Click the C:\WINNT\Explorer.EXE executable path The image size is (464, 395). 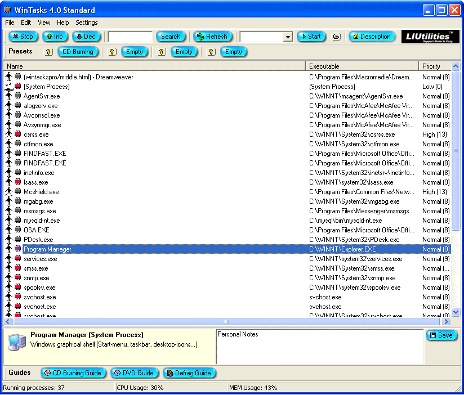pos(342,249)
